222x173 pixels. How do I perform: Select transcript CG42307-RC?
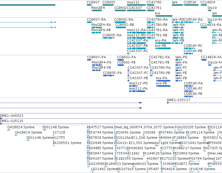click(137, 51)
